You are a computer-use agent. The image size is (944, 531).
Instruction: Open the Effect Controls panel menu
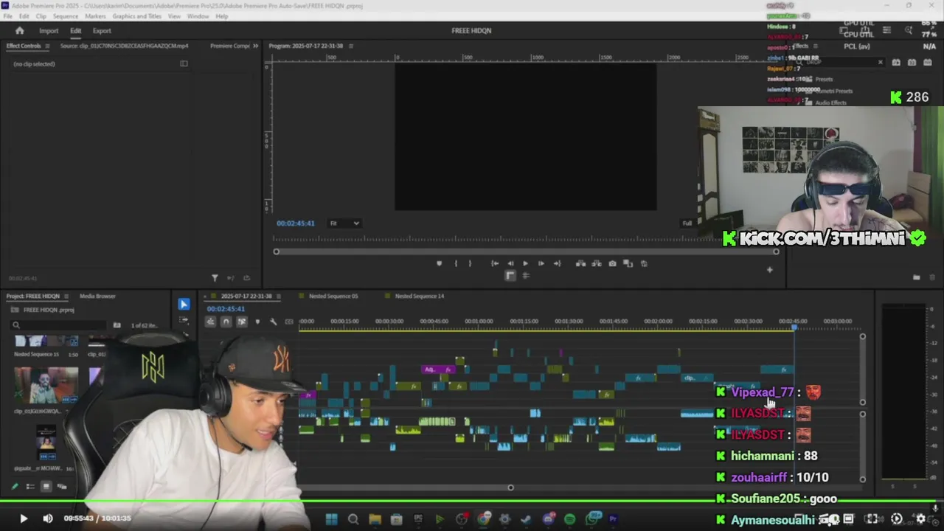click(x=47, y=46)
